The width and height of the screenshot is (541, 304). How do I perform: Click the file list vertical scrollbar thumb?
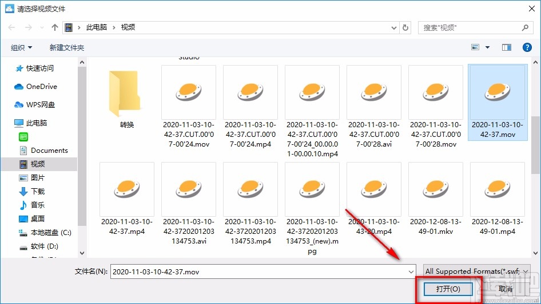coord(535,145)
